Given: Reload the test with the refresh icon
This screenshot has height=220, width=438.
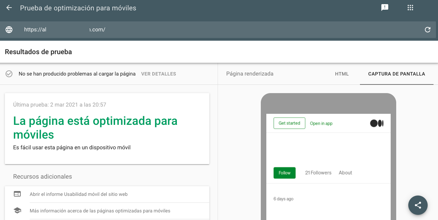Looking at the screenshot, I should click(x=428, y=30).
